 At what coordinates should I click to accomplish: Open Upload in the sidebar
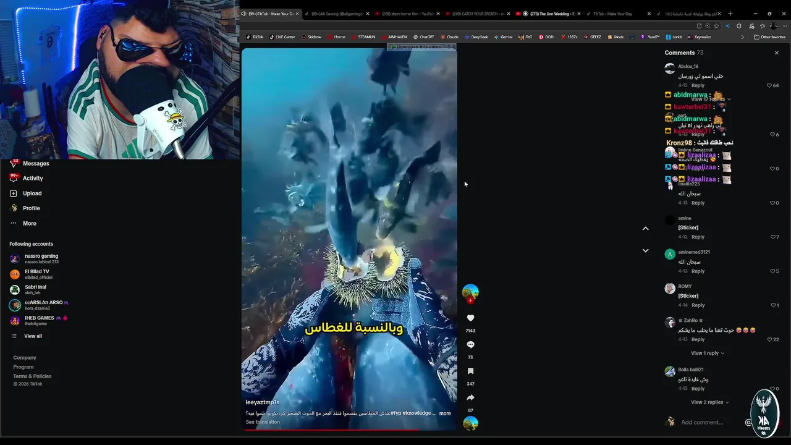25,193
